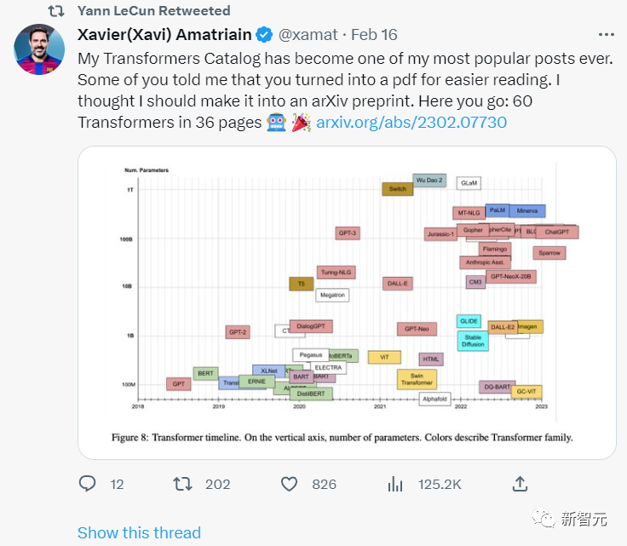Open the Feb 16 timestamp
Screen dimensions: 627x546
(x=374, y=35)
